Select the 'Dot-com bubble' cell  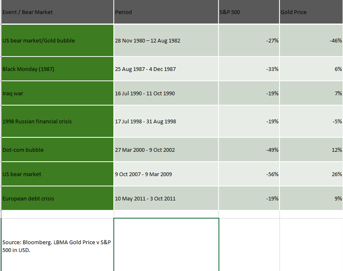[57, 150]
